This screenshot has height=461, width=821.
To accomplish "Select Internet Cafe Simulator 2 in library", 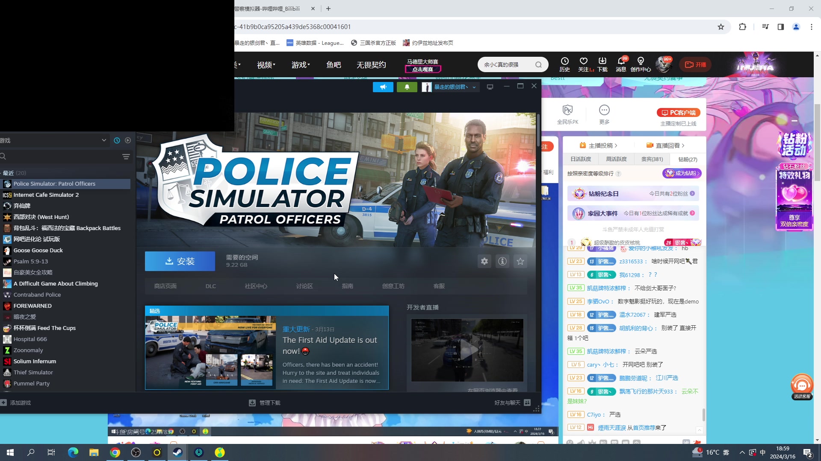I will click(x=46, y=195).
